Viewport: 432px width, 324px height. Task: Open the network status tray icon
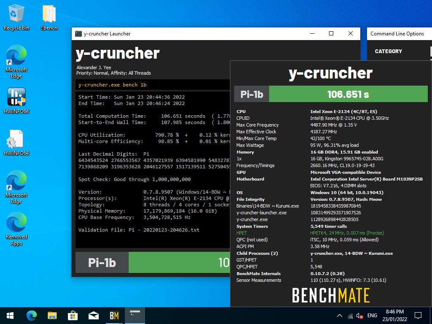350,316
